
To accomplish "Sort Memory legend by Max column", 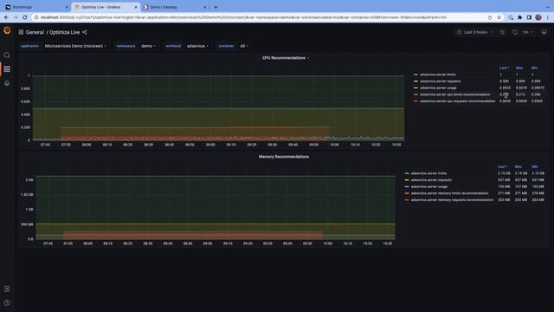I will point(519,166).
